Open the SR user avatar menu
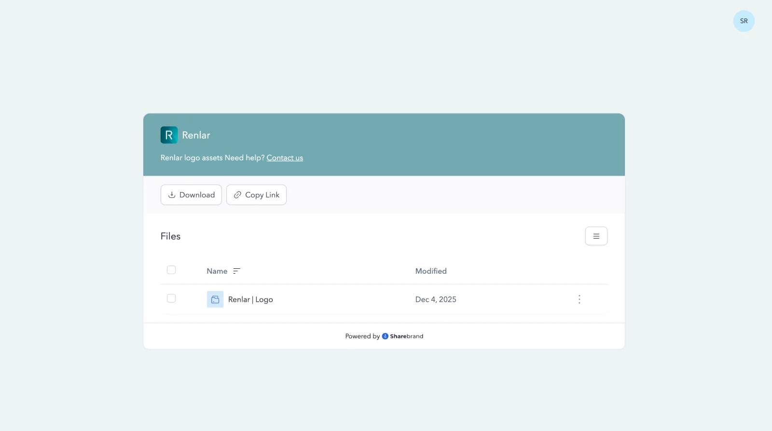 coord(744,21)
